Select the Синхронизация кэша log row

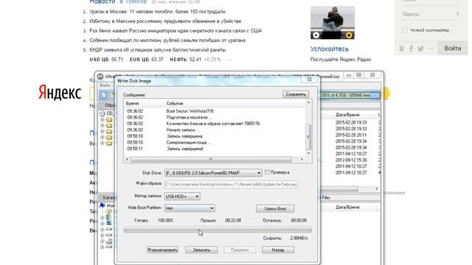(215, 142)
